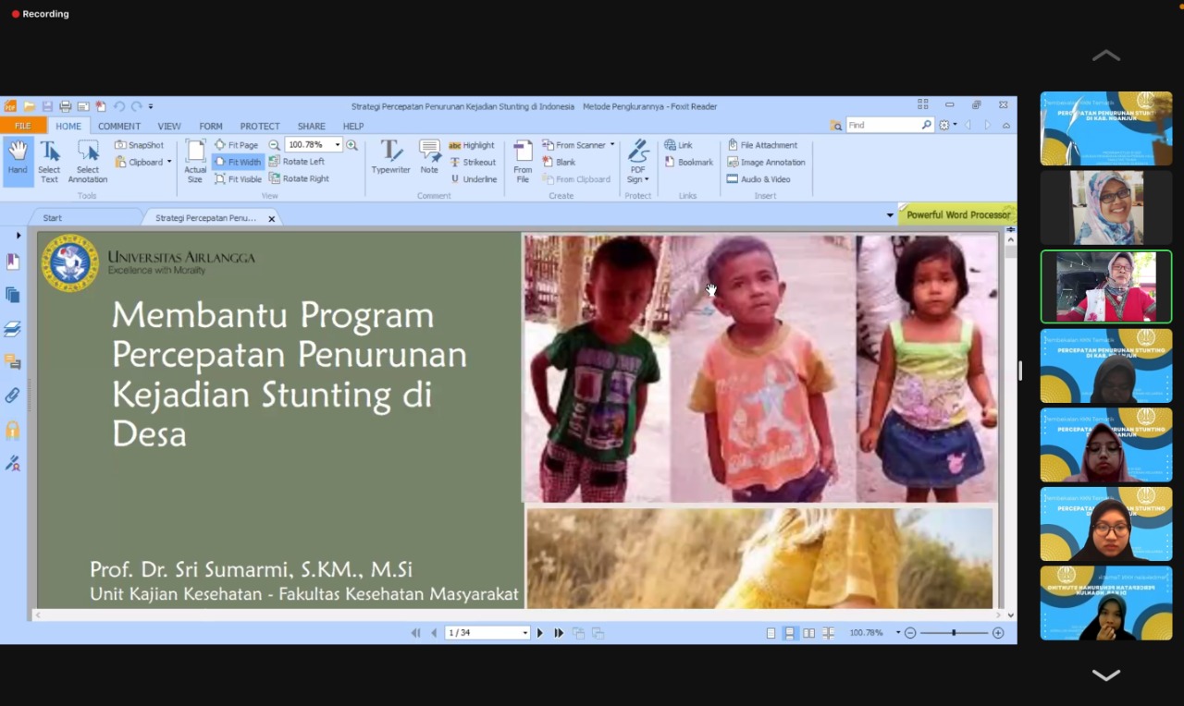Insert an Image Annotation

(766, 163)
